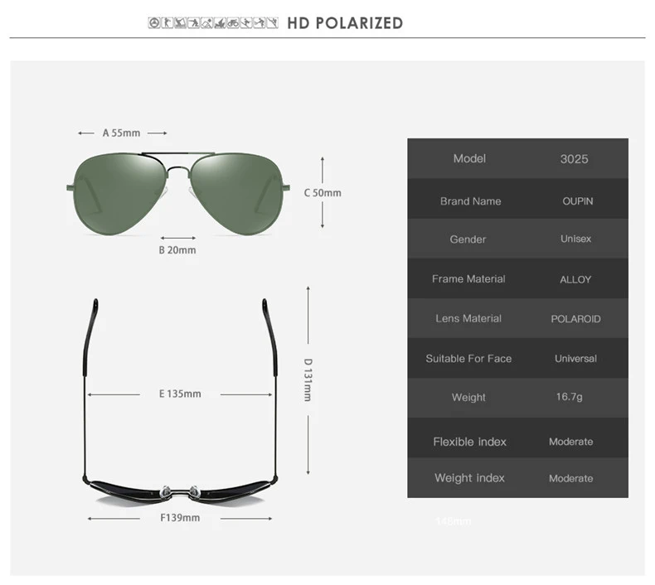
Task: Click the 'Weight' row label
Action: point(468,398)
